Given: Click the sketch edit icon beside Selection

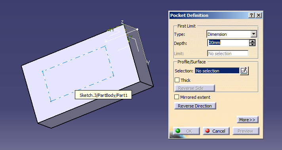Looking at the screenshot, I should 244,70.
